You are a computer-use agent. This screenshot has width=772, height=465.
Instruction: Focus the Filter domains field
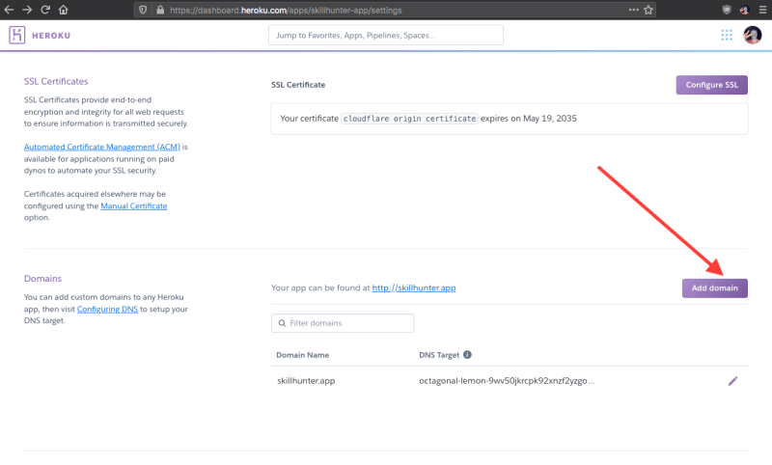click(343, 323)
